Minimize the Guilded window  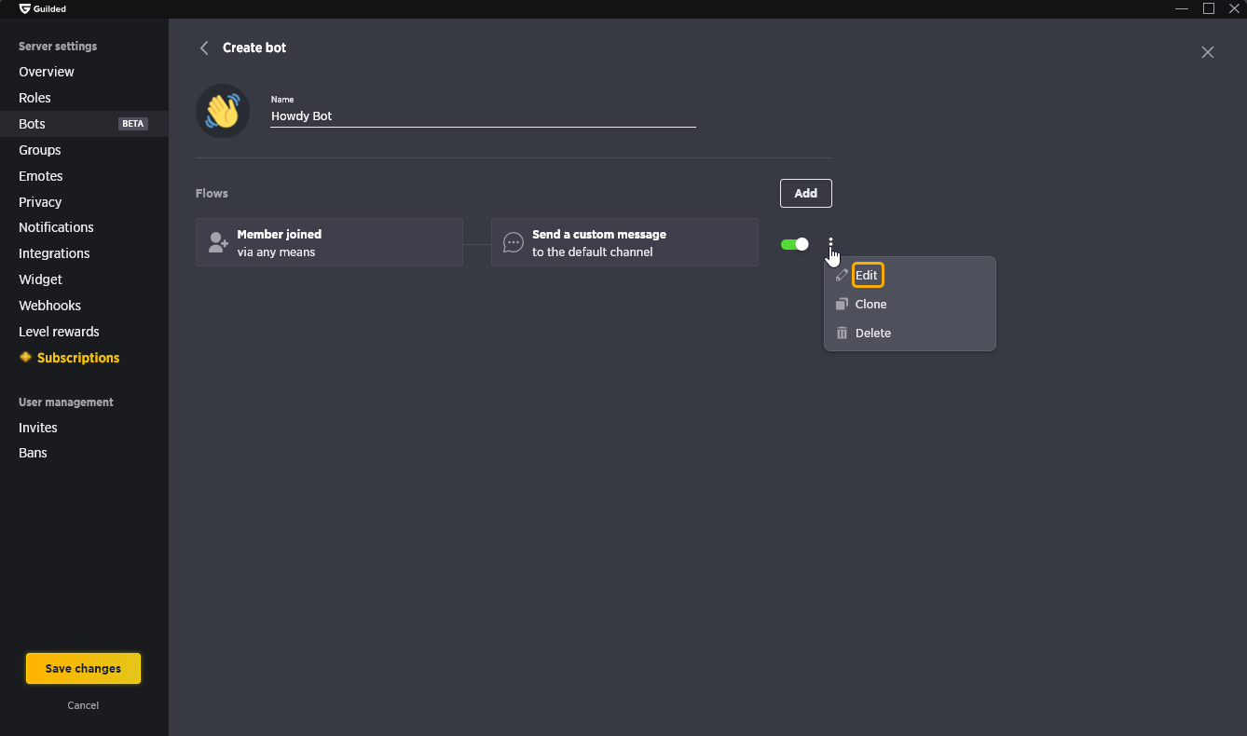click(x=1182, y=8)
